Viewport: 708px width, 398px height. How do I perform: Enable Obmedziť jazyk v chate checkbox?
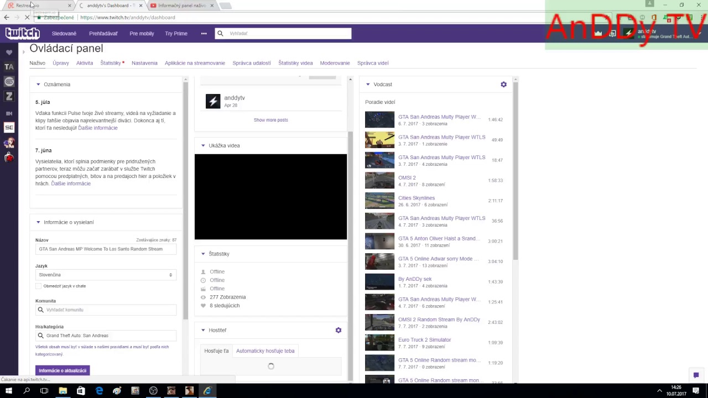point(38,286)
